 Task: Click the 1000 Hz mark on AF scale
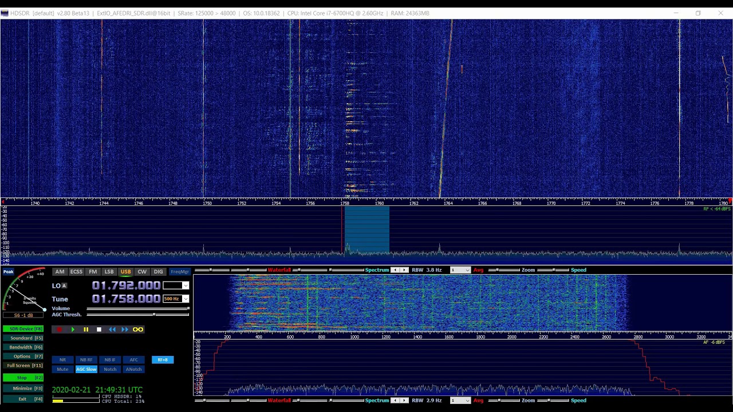[354, 337]
